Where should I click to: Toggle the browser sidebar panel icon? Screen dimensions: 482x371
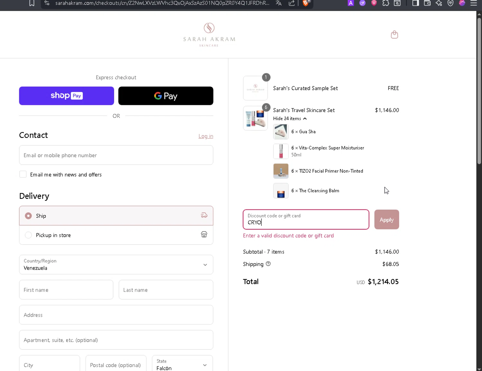click(415, 3)
